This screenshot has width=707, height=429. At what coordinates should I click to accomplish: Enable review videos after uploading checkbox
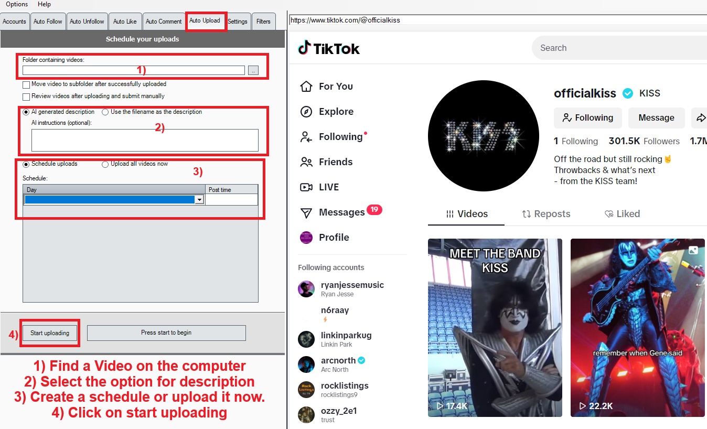pos(26,96)
